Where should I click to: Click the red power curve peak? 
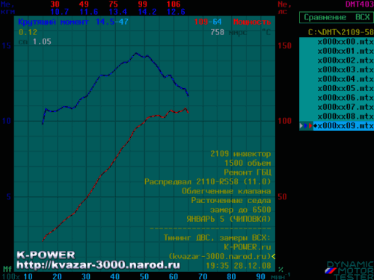tap(186, 108)
